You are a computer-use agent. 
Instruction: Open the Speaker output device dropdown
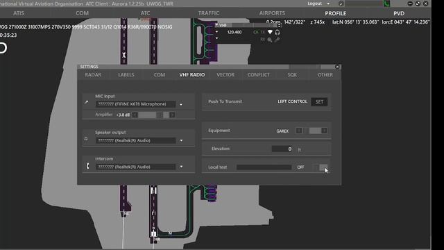(x=181, y=140)
